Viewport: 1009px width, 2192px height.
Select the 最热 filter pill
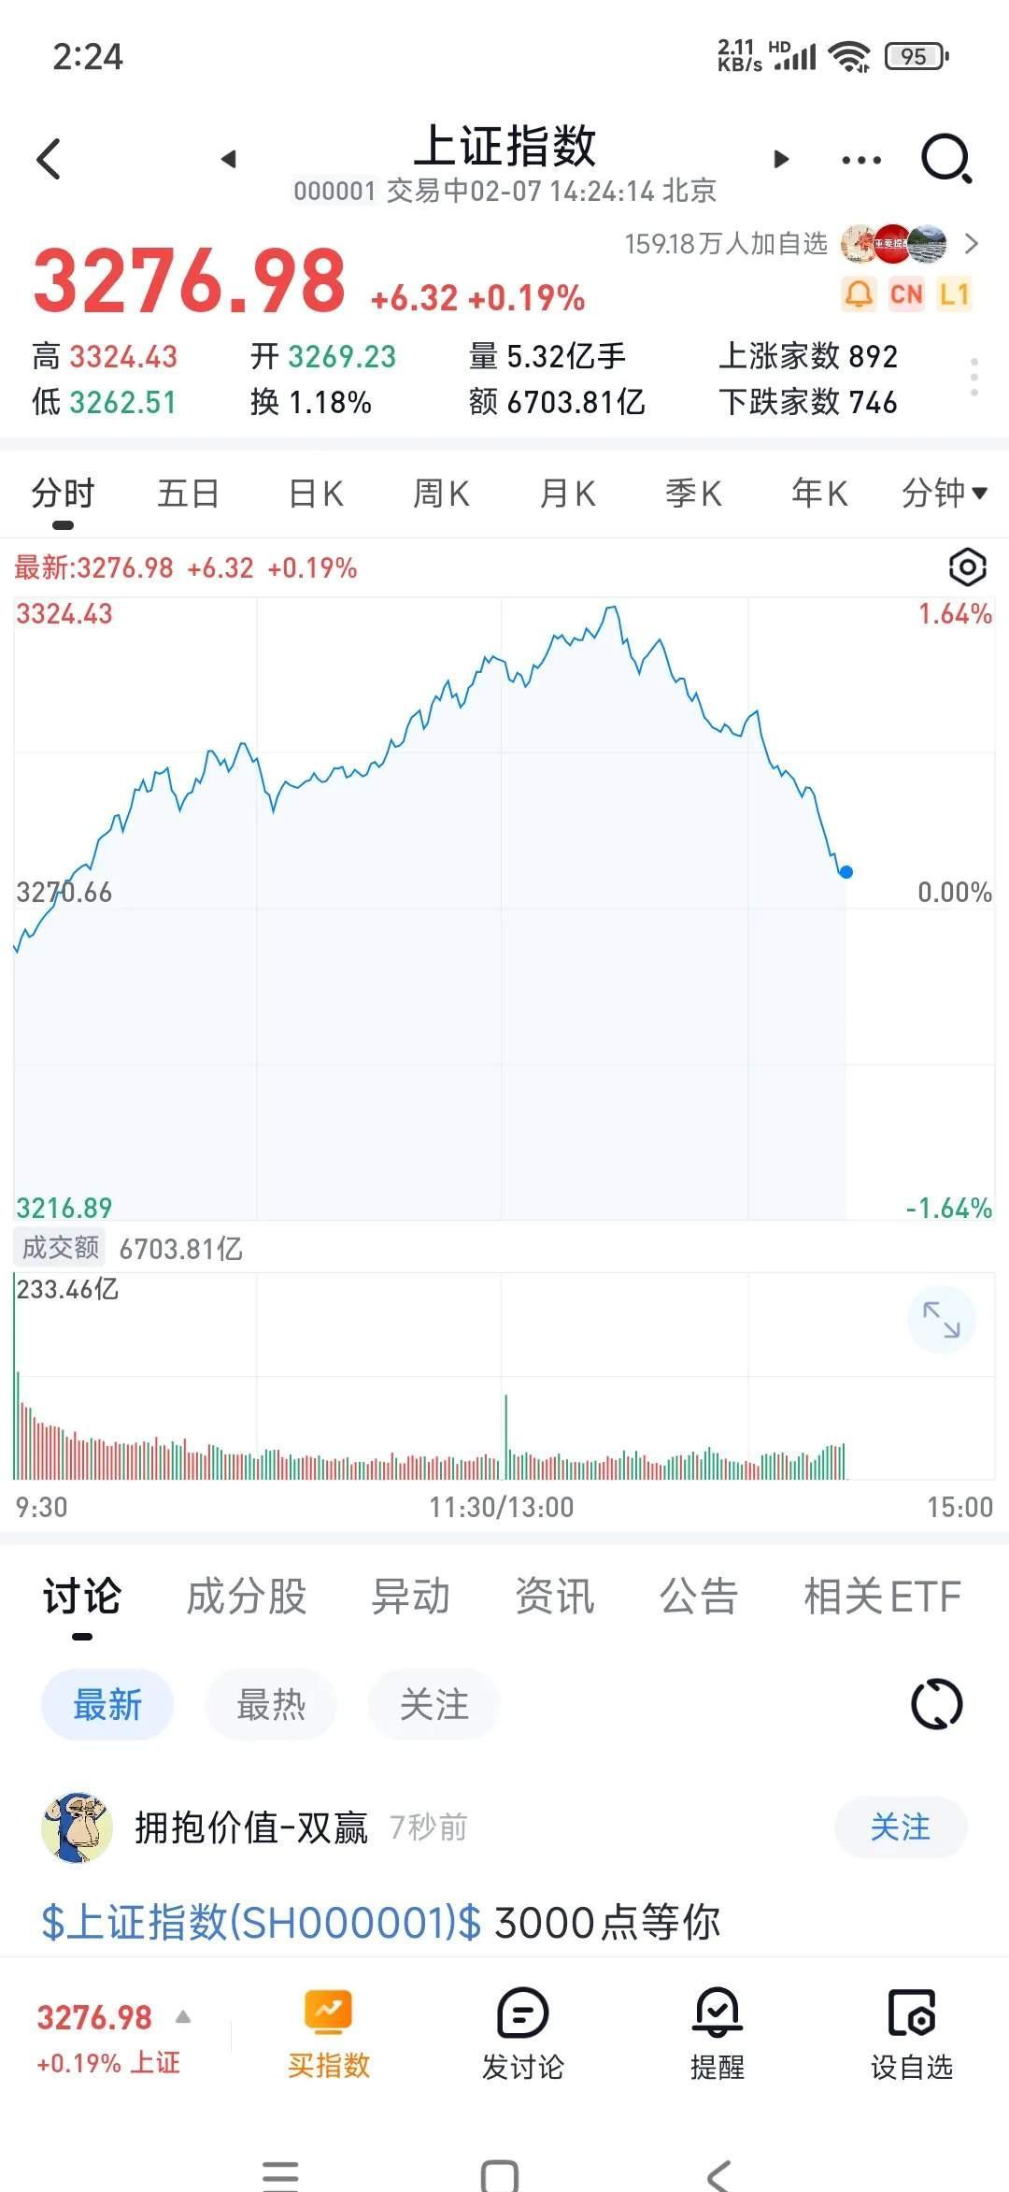pyautogui.click(x=270, y=1704)
